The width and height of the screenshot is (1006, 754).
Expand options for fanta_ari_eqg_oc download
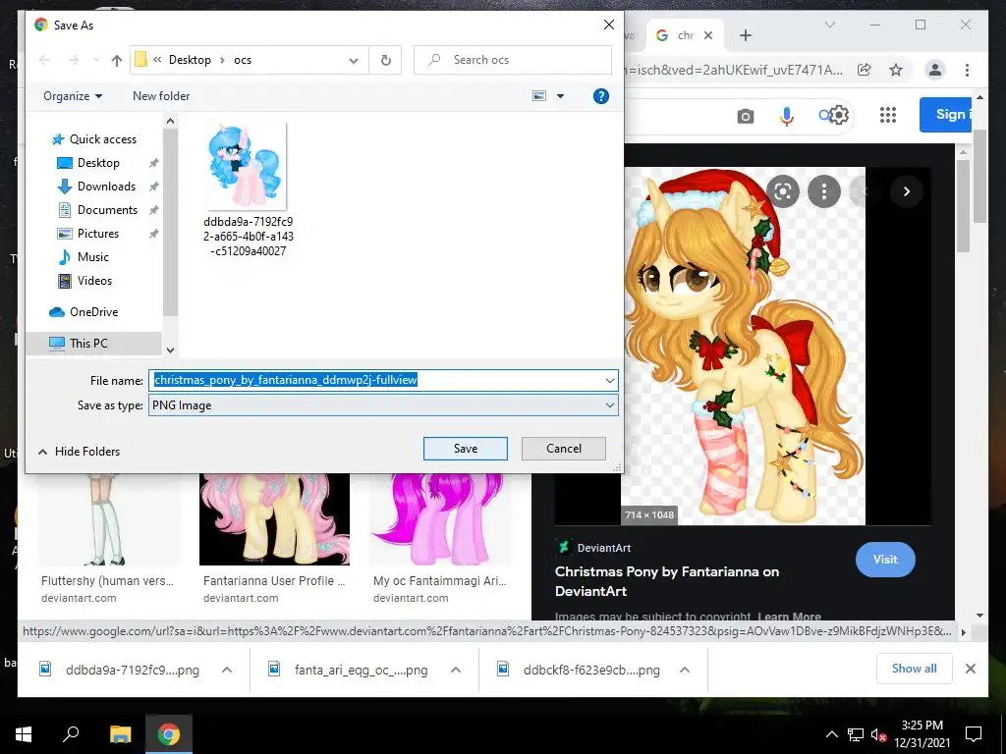pyautogui.click(x=456, y=670)
